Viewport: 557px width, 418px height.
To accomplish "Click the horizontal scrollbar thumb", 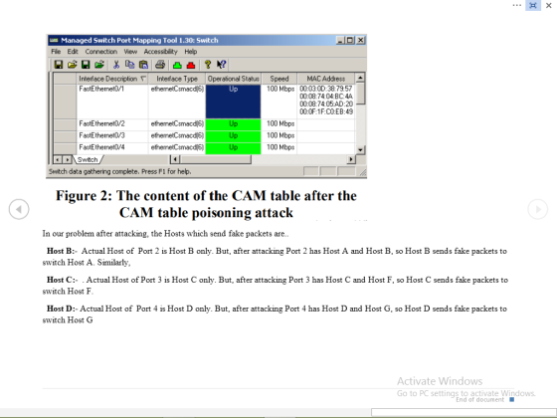I will 216,159.
